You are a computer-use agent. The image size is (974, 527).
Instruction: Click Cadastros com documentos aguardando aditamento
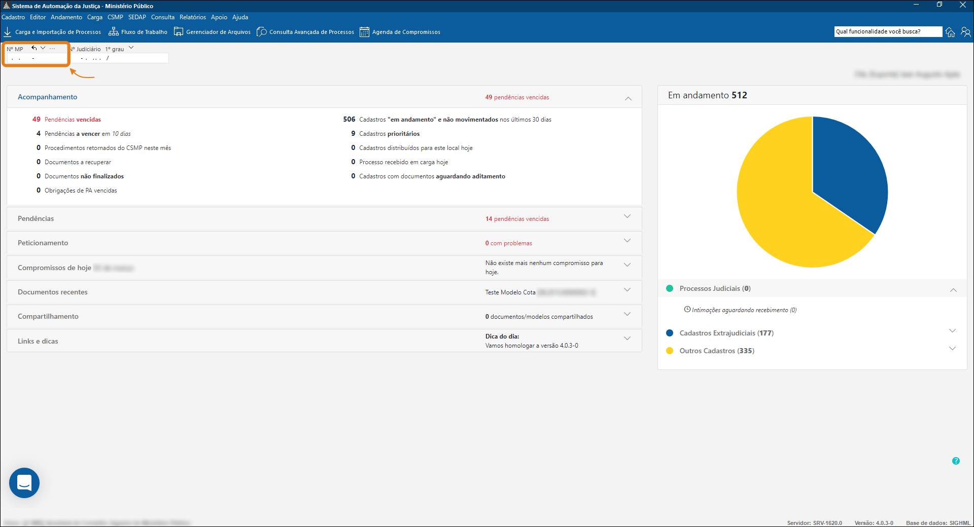point(428,176)
